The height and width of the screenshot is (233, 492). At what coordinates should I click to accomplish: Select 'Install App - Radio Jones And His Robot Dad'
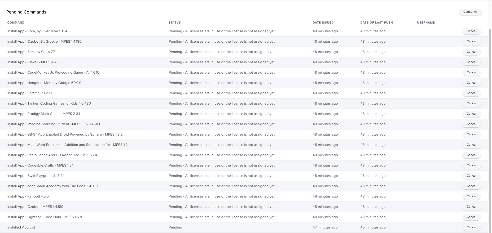tap(52, 155)
